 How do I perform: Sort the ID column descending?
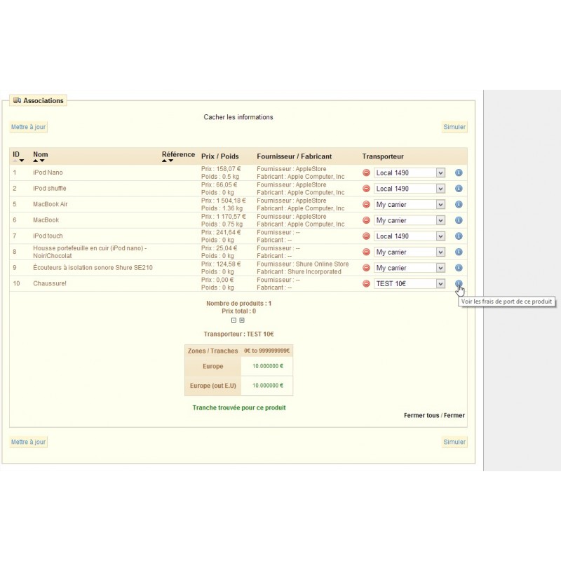click(x=22, y=161)
